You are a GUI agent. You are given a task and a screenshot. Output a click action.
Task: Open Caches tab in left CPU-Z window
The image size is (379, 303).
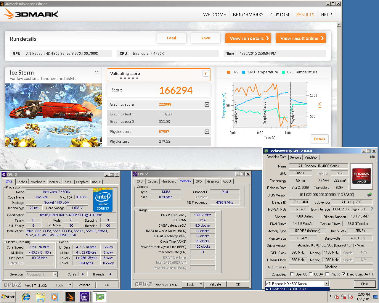(22, 182)
